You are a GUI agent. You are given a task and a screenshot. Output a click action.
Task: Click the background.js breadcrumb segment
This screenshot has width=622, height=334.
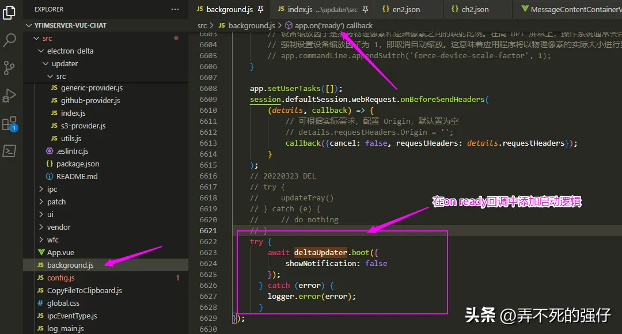(246, 26)
